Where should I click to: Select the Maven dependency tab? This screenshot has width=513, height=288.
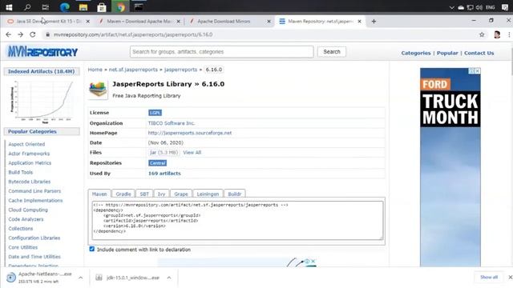[99, 194]
